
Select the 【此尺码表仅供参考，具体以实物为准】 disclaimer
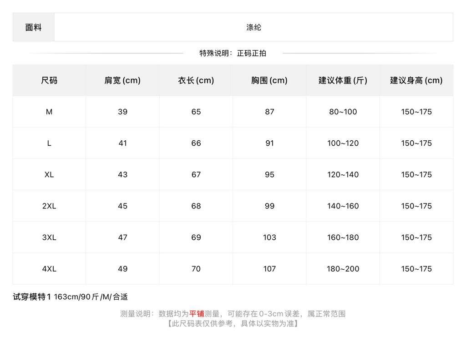[233, 323]
